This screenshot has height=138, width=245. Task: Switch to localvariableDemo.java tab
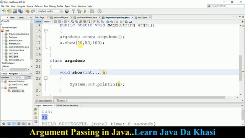click(87, 17)
